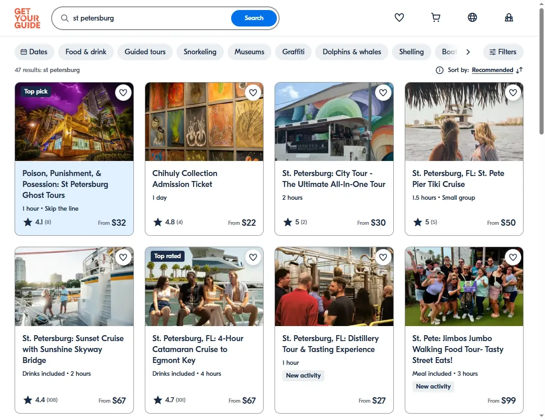This screenshot has height=420, width=545.
Task: Select the Dolphins & whales category
Action: point(352,52)
